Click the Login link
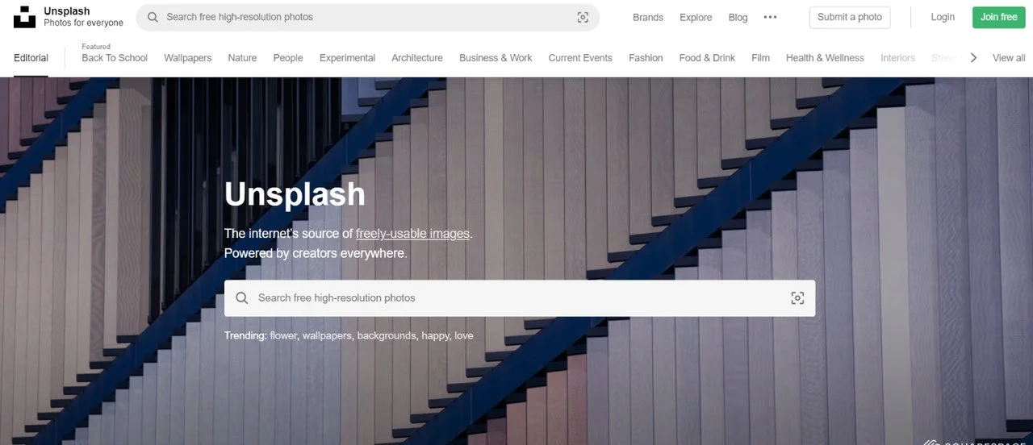Viewport: 1033px width, 445px height. (x=943, y=17)
